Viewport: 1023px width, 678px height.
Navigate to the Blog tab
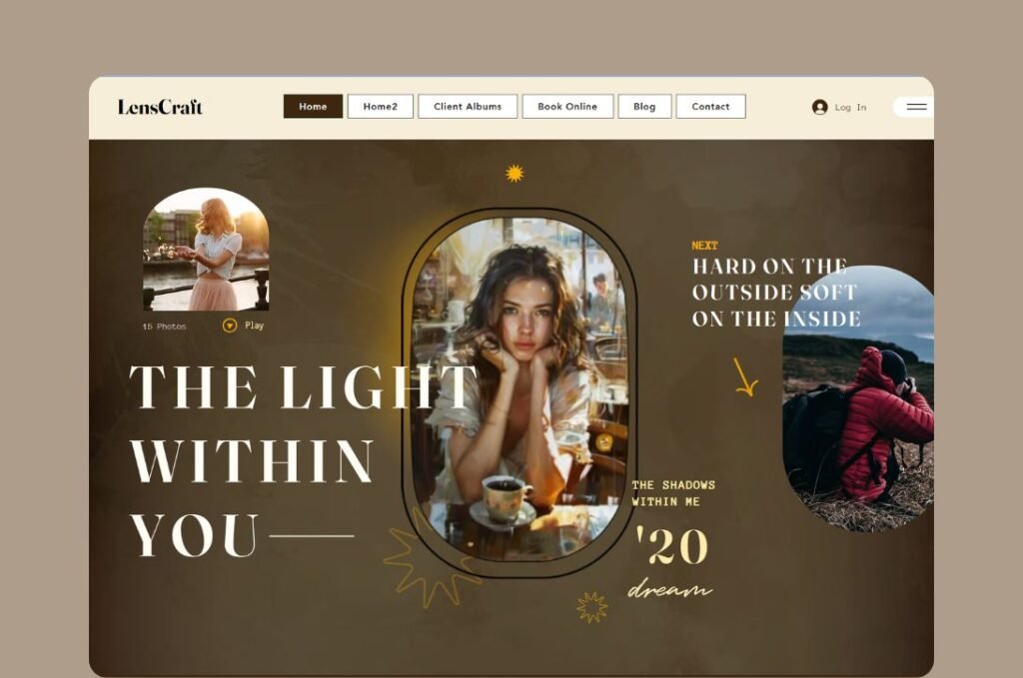pos(644,106)
